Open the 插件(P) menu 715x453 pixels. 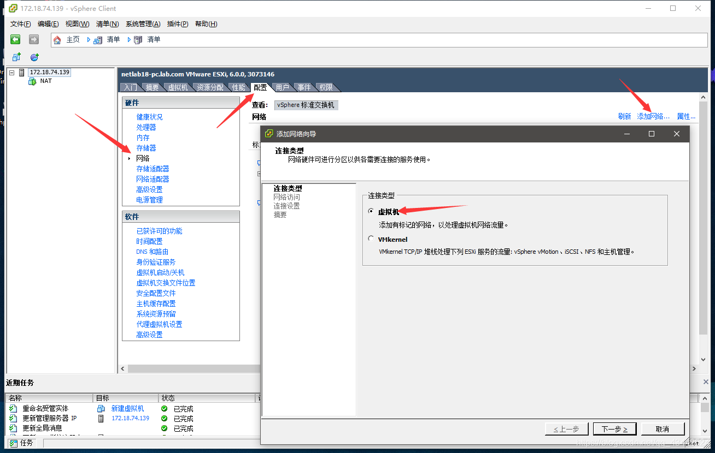point(178,24)
